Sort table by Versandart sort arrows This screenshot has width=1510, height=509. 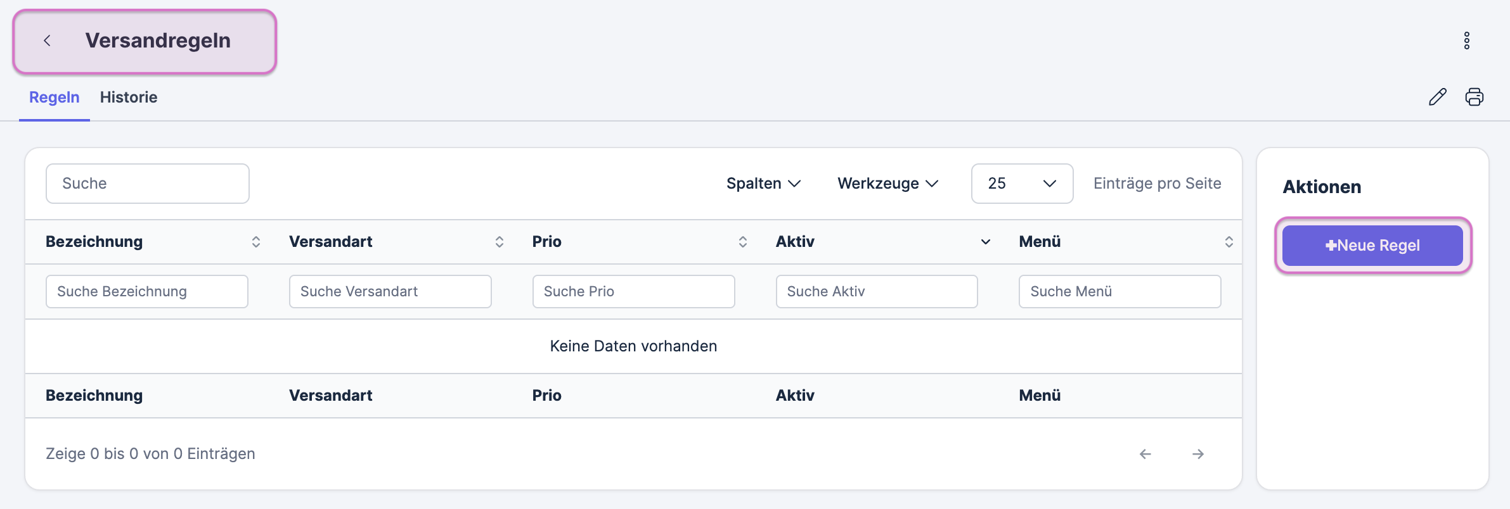(499, 242)
